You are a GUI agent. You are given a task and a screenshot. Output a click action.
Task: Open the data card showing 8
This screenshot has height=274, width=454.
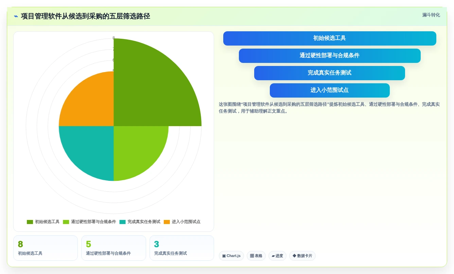coord(46,248)
